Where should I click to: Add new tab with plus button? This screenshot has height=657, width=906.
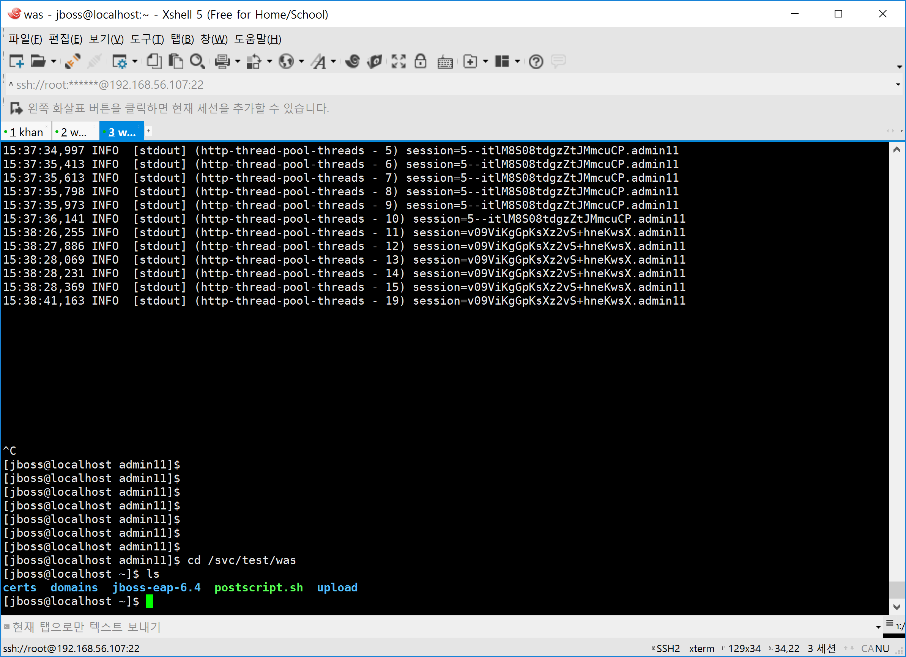pos(149,131)
